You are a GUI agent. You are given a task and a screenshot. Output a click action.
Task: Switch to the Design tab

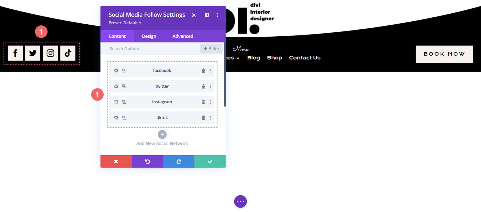pyautogui.click(x=149, y=36)
